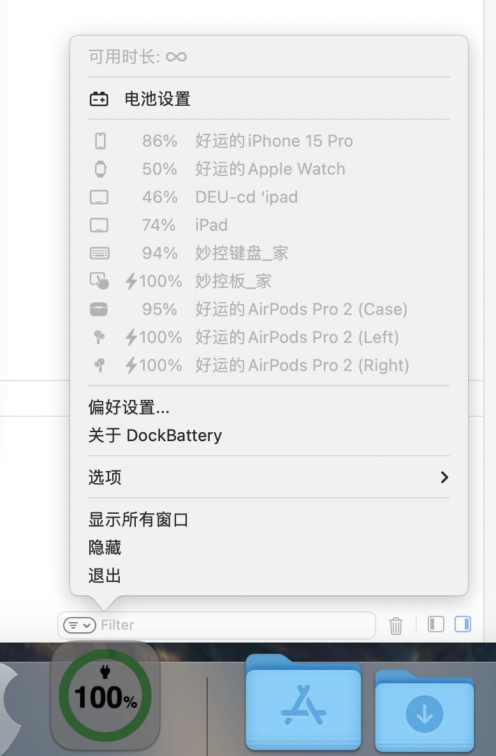The height and width of the screenshot is (756, 496).
Task: Click the battery settings icon
Action: point(99,99)
